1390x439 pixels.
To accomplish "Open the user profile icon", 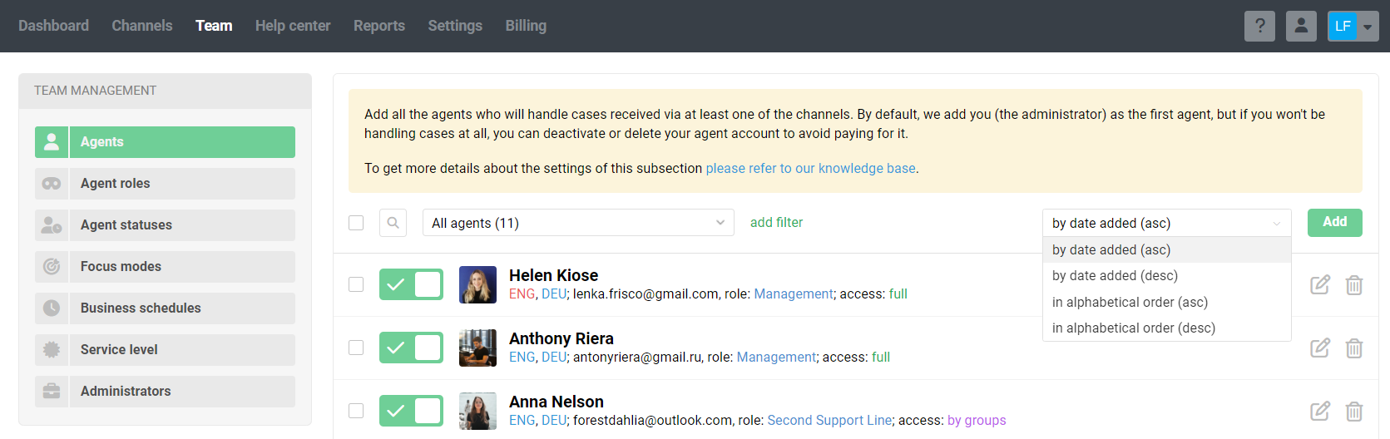I will point(1301,26).
